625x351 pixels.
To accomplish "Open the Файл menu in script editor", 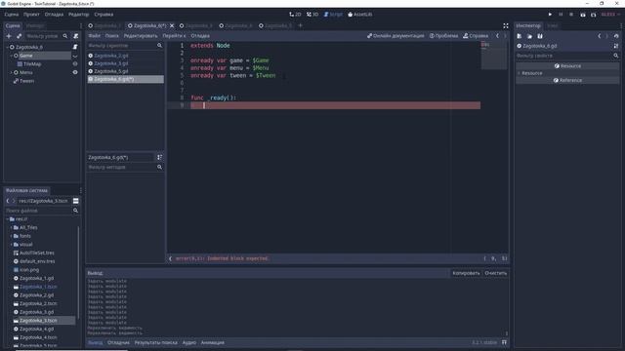I will (x=95, y=36).
